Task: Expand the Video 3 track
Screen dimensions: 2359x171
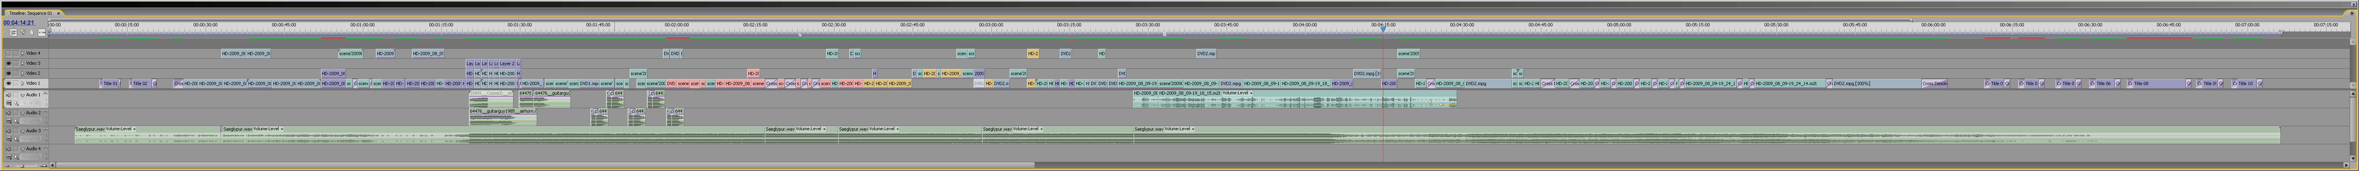Action: [22, 63]
